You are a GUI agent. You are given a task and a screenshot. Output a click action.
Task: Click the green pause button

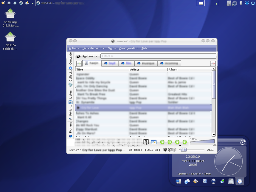170,142
